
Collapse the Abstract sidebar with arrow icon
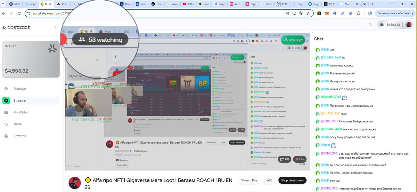[x=56, y=27]
